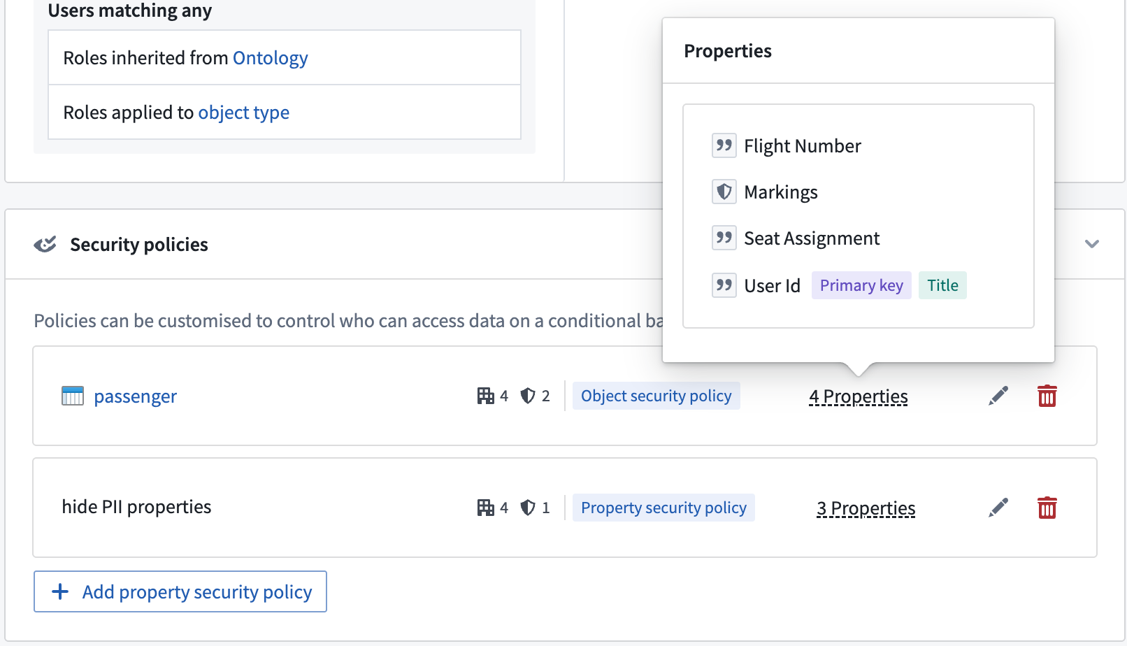Click the Security policies section icon
The image size is (1127, 646).
44,244
